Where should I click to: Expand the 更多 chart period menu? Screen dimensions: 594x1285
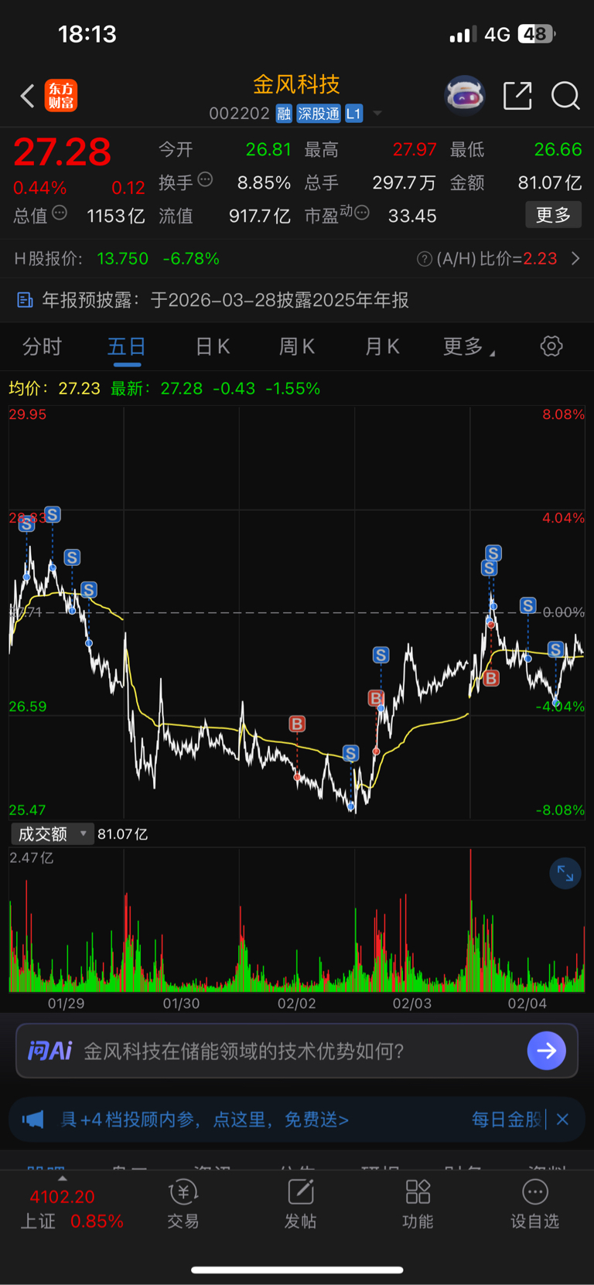coord(469,346)
